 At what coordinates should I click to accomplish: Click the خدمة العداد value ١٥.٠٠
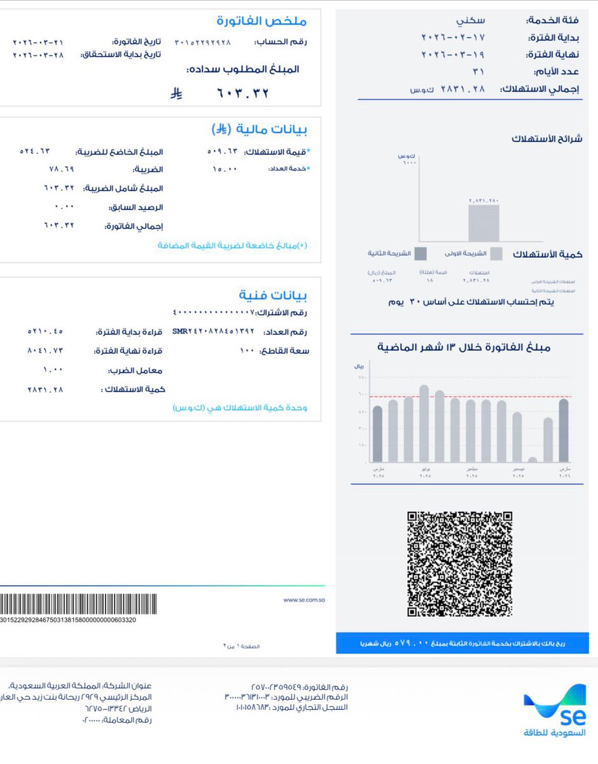(225, 169)
